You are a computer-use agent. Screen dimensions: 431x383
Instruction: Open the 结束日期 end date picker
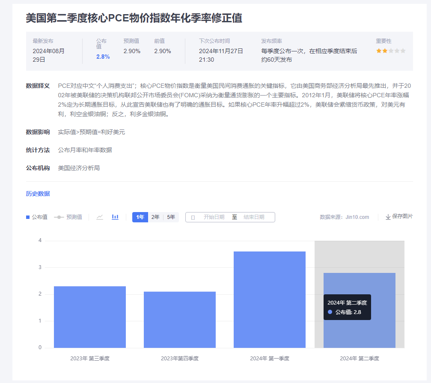coord(254,217)
